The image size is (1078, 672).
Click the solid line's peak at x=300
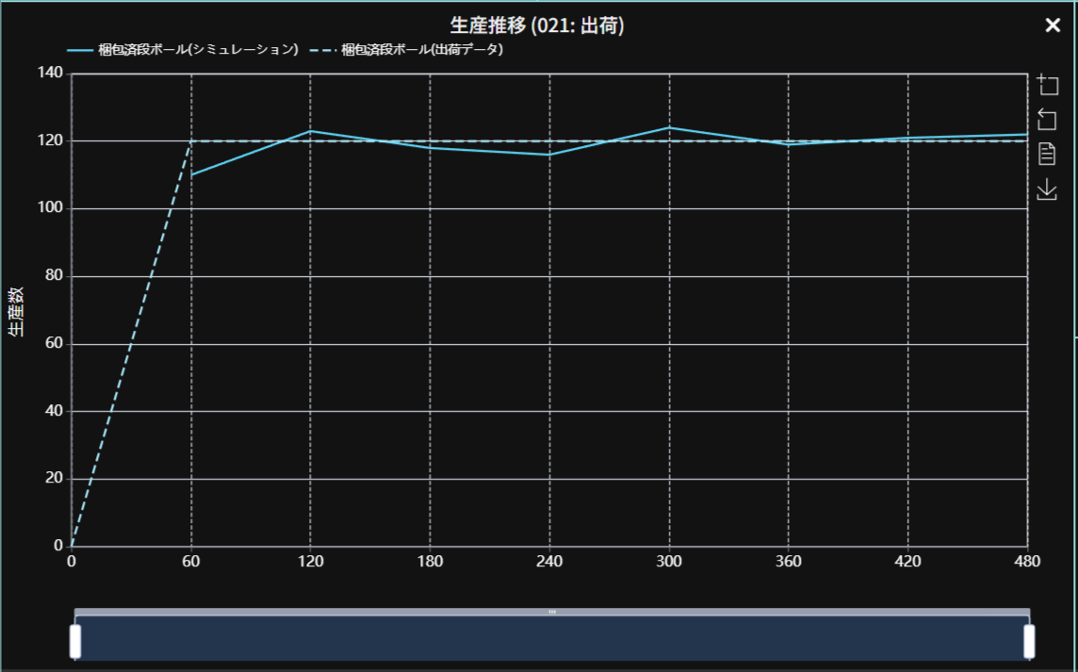click(x=669, y=127)
